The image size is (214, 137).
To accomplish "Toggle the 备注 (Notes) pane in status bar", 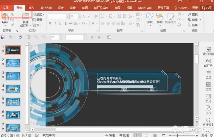I will pyautogui.click(x=110, y=135).
